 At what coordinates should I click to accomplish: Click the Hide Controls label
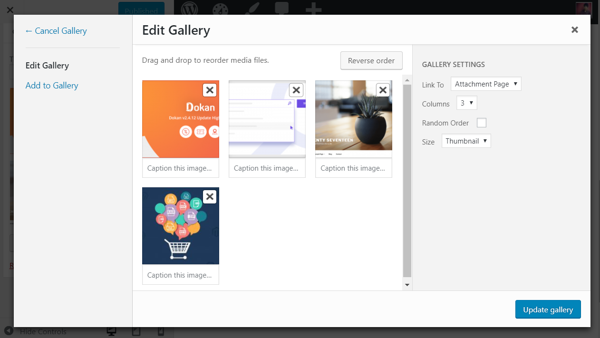point(43,332)
